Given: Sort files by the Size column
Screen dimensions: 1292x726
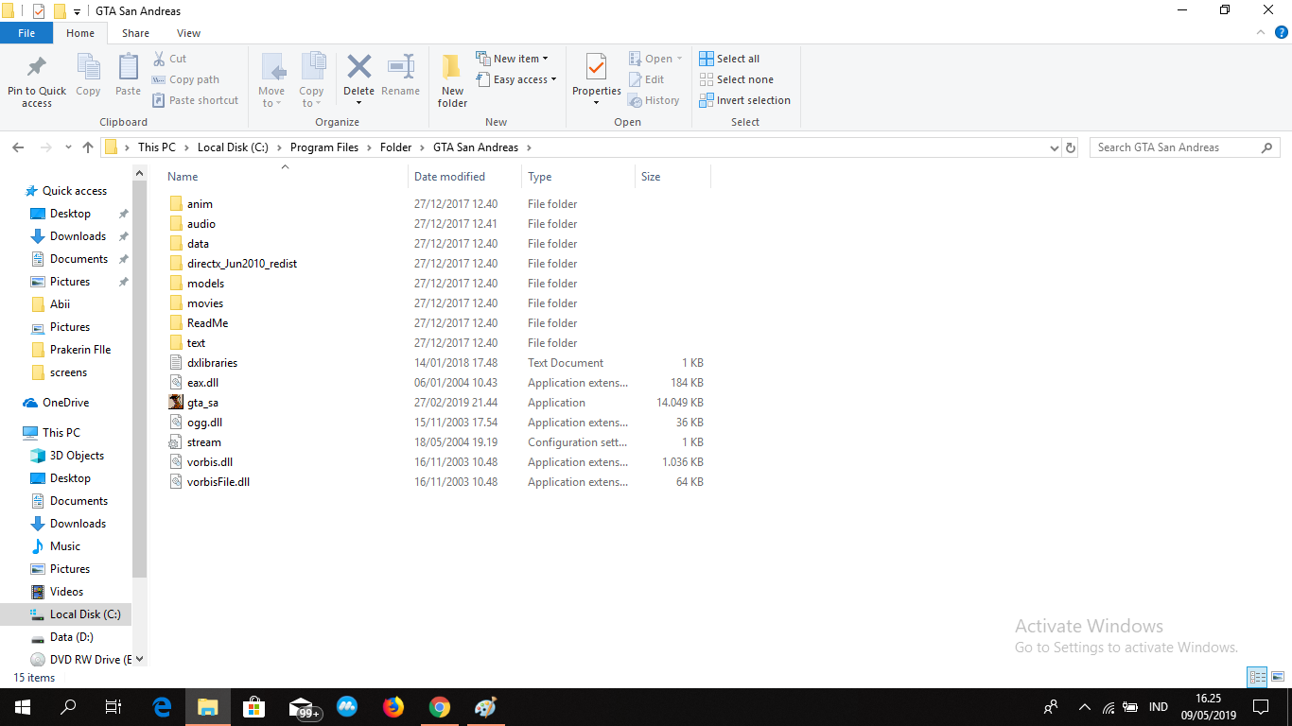Looking at the screenshot, I should pos(672,177).
